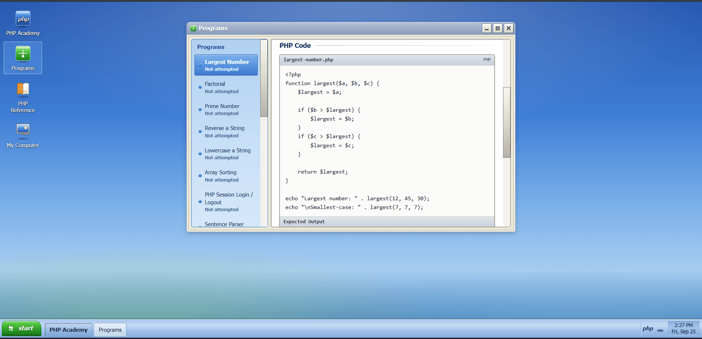Select the Prime Number program

tap(226, 110)
